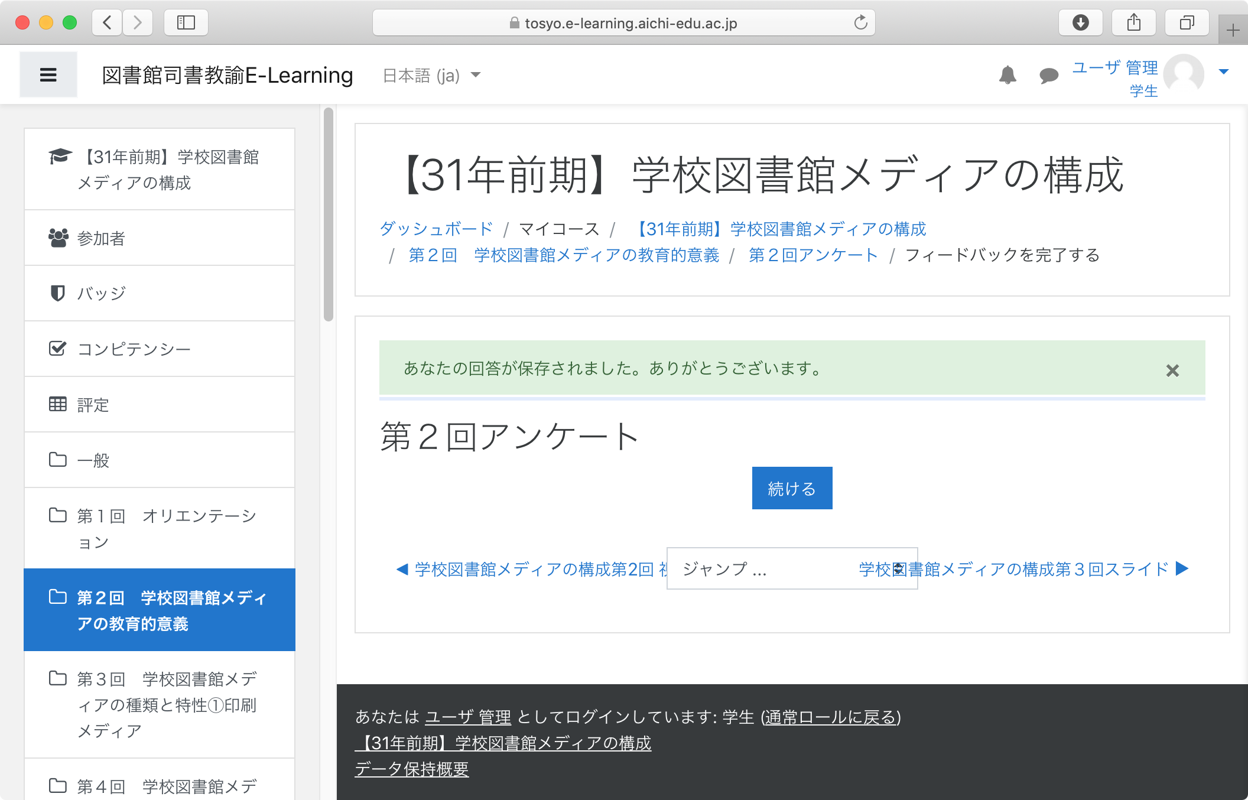This screenshot has height=800, width=1248.
Task: Click the badge shield icon
Action: pyautogui.click(x=57, y=293)
